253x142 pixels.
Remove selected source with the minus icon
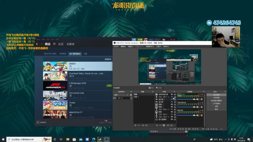[160, 125]
